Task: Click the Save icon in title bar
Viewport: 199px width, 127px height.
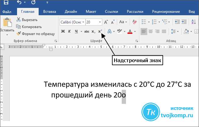Action: pos(6,3)
